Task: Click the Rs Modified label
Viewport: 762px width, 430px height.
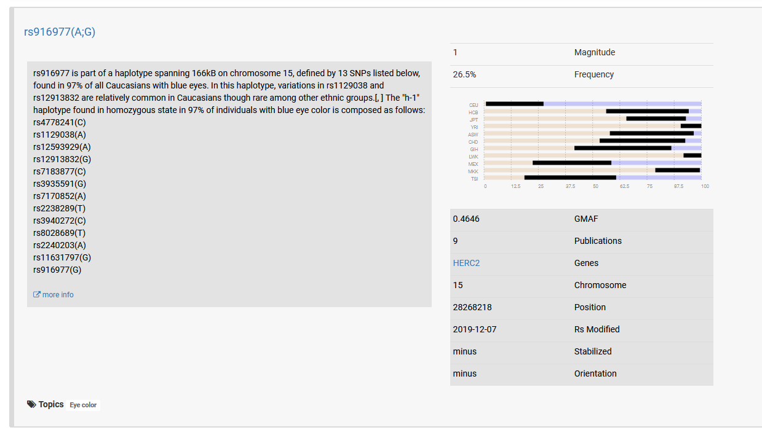Action: click(597, 329)
